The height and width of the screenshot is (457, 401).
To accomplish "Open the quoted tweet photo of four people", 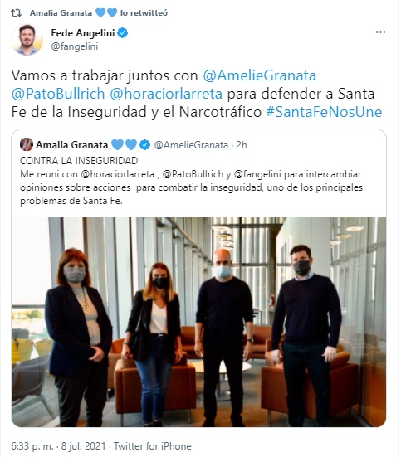I will (198, 322).
